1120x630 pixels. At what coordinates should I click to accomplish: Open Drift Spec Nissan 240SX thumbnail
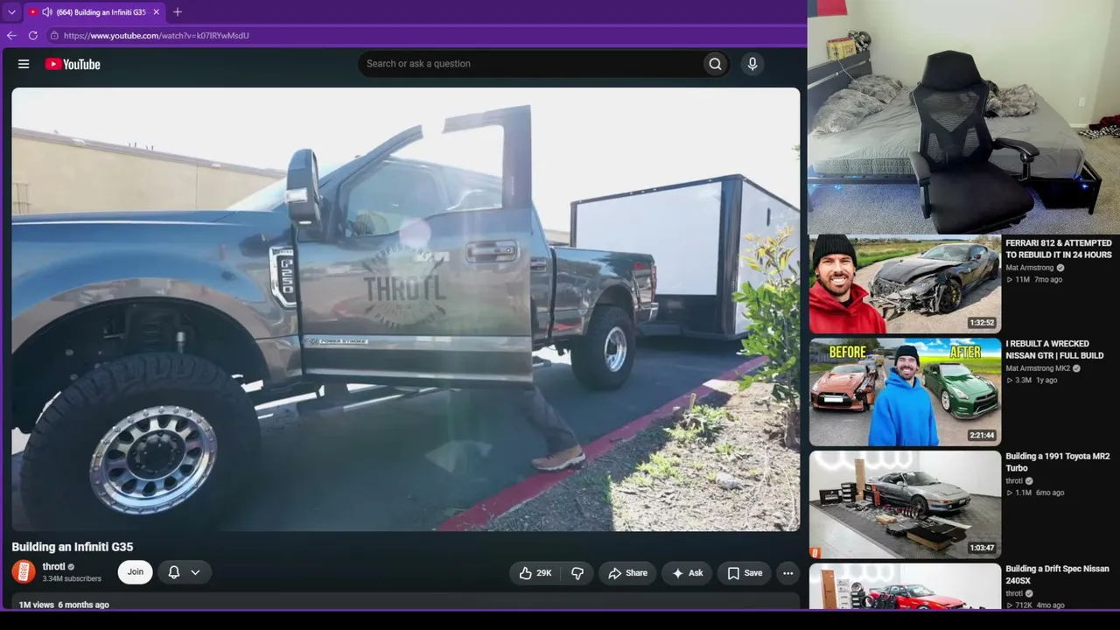click(905, 586)
